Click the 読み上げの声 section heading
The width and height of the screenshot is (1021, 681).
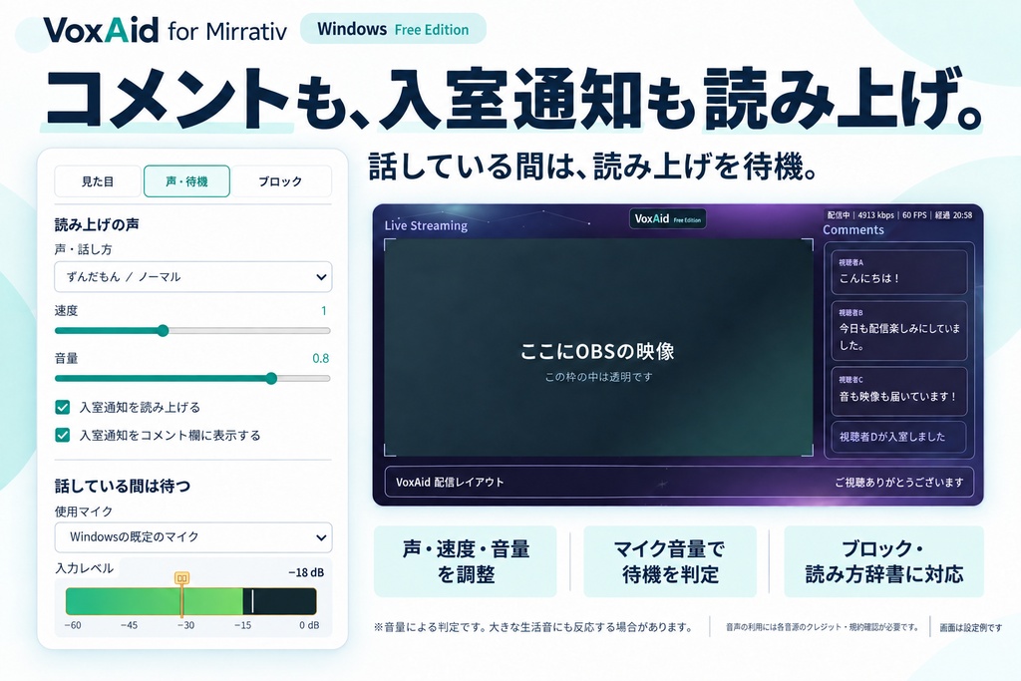97,224
